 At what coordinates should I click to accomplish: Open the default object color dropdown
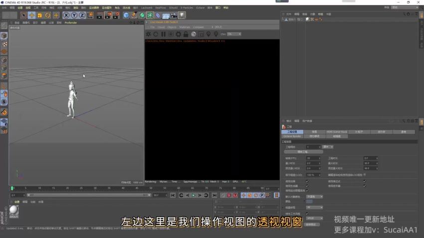click(314, 196)
